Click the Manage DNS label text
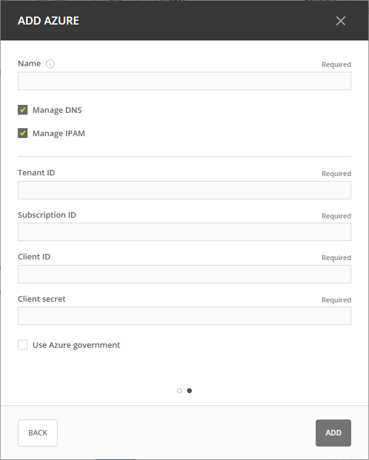Viewport: 369px width, 460px height. (57, 110)
